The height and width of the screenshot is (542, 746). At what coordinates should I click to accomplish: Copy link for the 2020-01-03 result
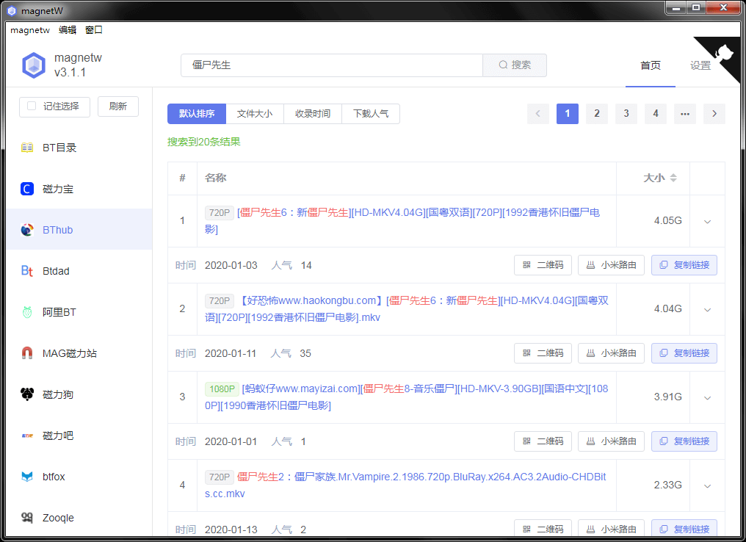point(684,265)
